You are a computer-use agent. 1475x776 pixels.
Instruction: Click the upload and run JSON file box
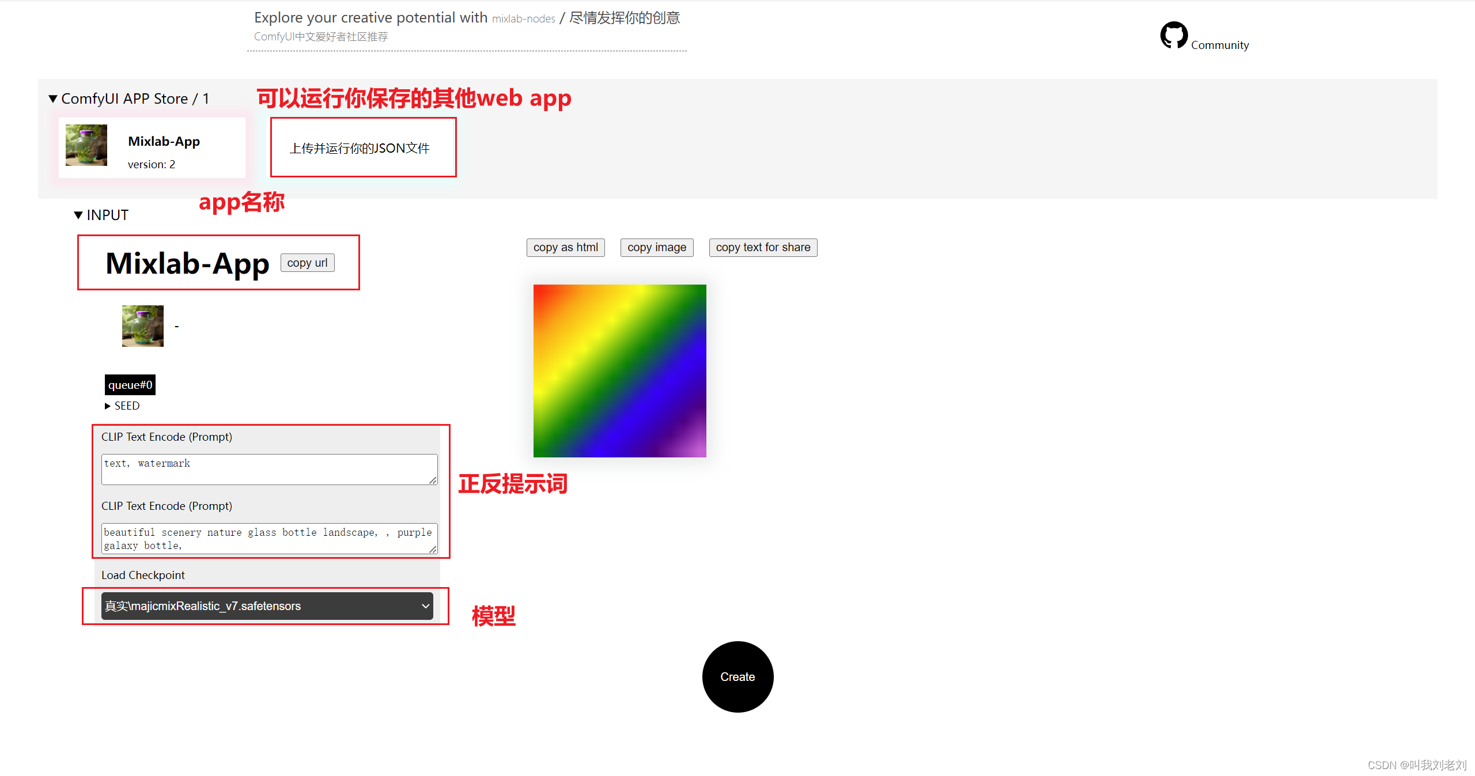pyautogui.click(x=363, y=147)
